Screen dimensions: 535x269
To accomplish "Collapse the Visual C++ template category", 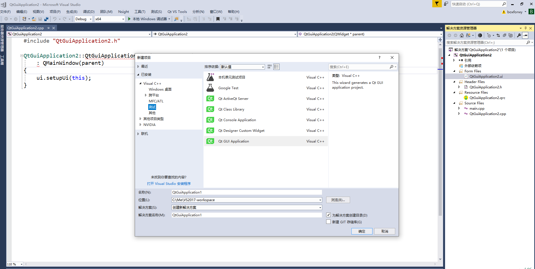I will [x=141, y=83].
